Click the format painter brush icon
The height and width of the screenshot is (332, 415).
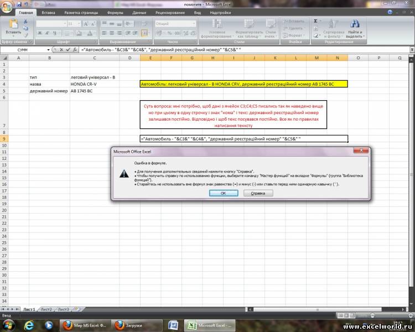pyautogui.click(x=25, y=35)
